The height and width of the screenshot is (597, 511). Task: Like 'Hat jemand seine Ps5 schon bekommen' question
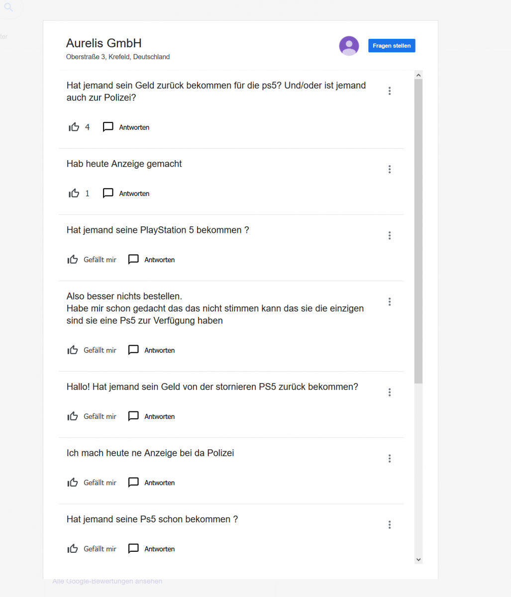click(73, 549)
